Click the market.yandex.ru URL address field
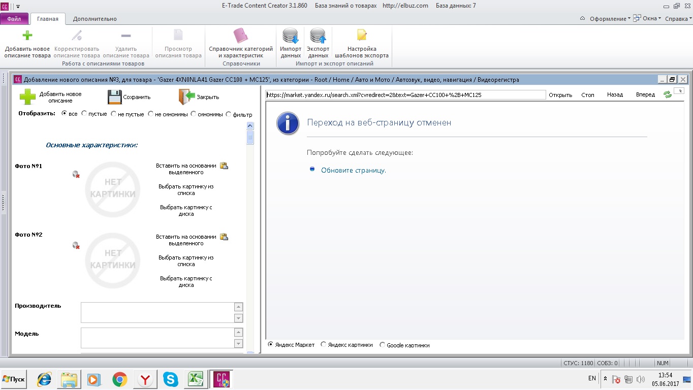This screenshot has height=390, width=693. 405,95
